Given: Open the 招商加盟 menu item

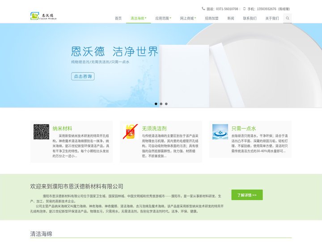Looking at the screenshot, I should pos(212,18).
